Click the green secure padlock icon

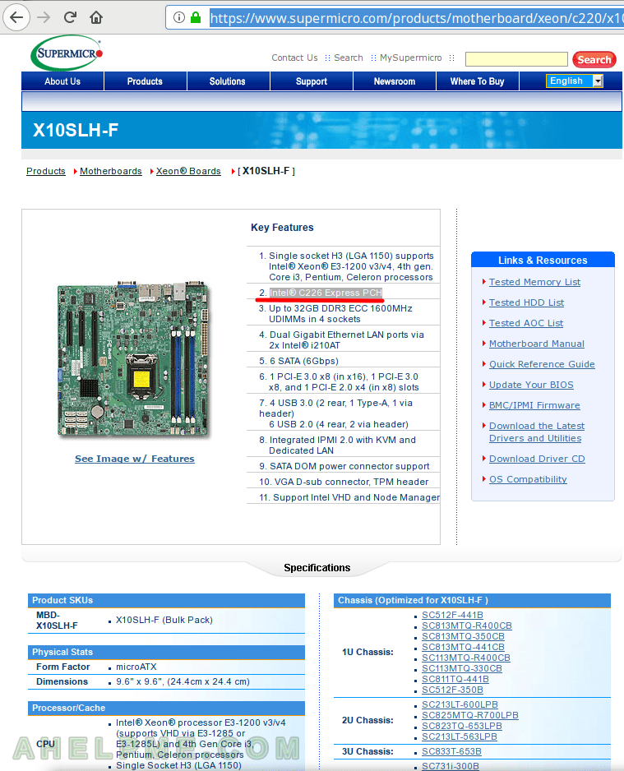[196, 18]
